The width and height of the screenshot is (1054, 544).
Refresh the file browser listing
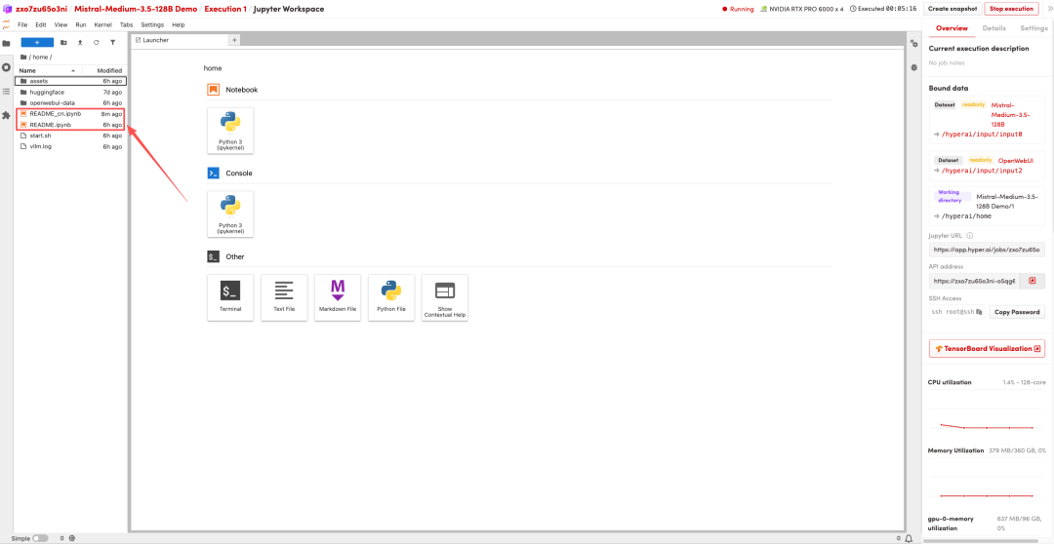tap(96, 42)
